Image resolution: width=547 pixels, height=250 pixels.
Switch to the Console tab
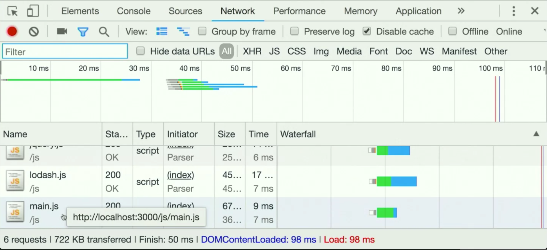(x=134, y=11)
